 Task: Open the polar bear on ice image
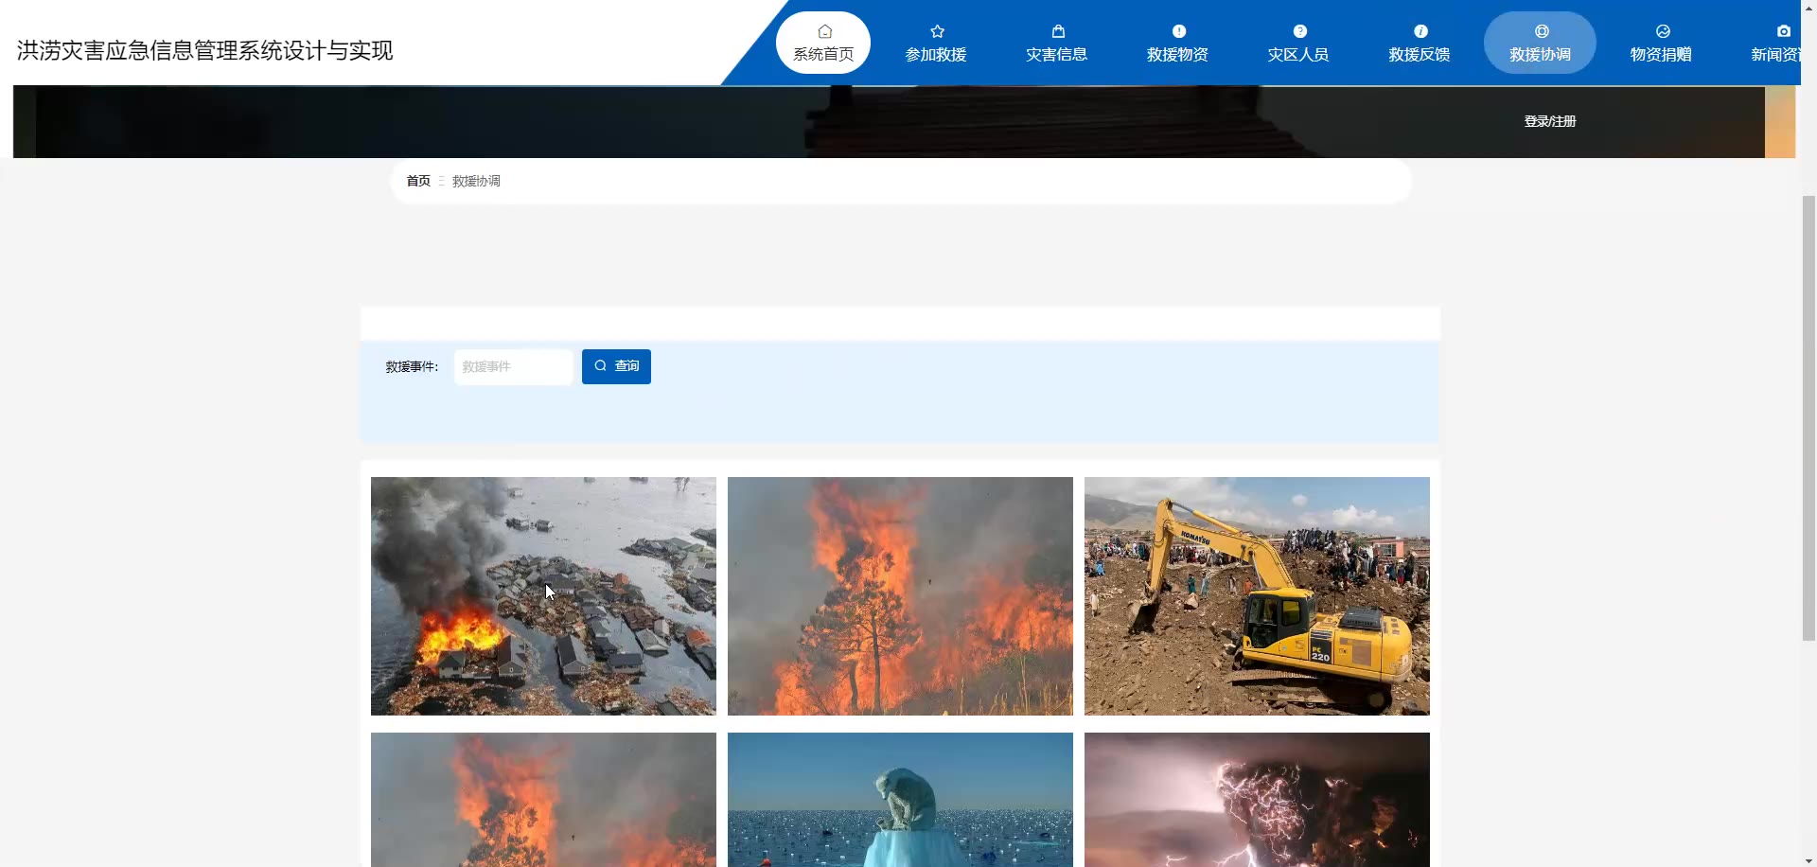900,800
